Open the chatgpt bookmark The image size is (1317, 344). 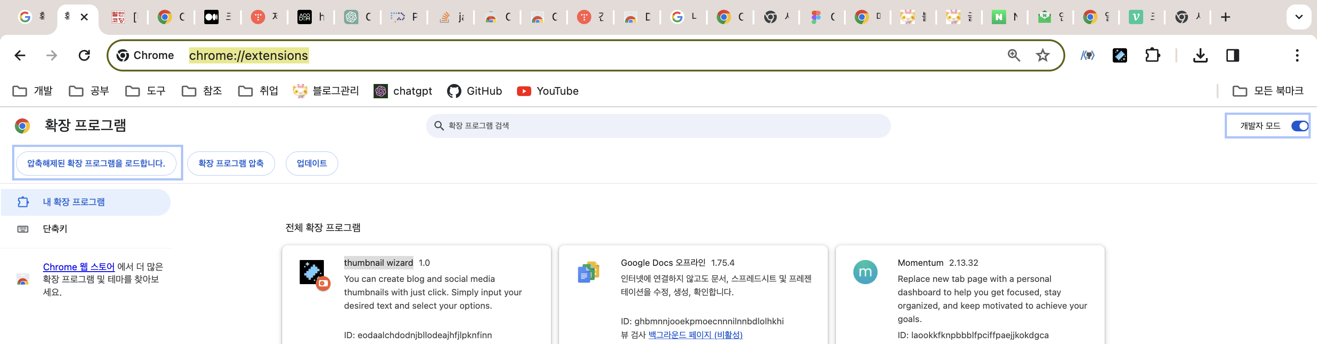pyautogui.click(x=403, y=91)
